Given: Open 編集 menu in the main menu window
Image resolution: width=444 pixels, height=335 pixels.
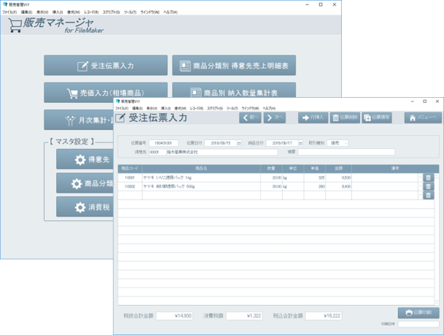Looking at the screenshot, I should pos(26,12).
